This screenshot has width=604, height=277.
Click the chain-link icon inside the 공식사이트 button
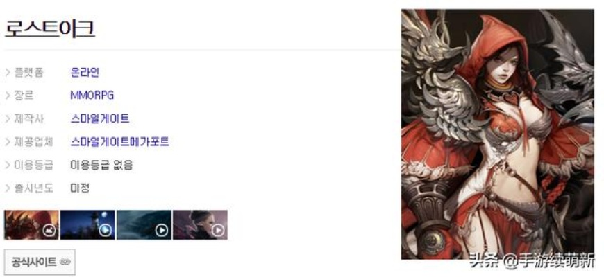click(x=65, y=262)
